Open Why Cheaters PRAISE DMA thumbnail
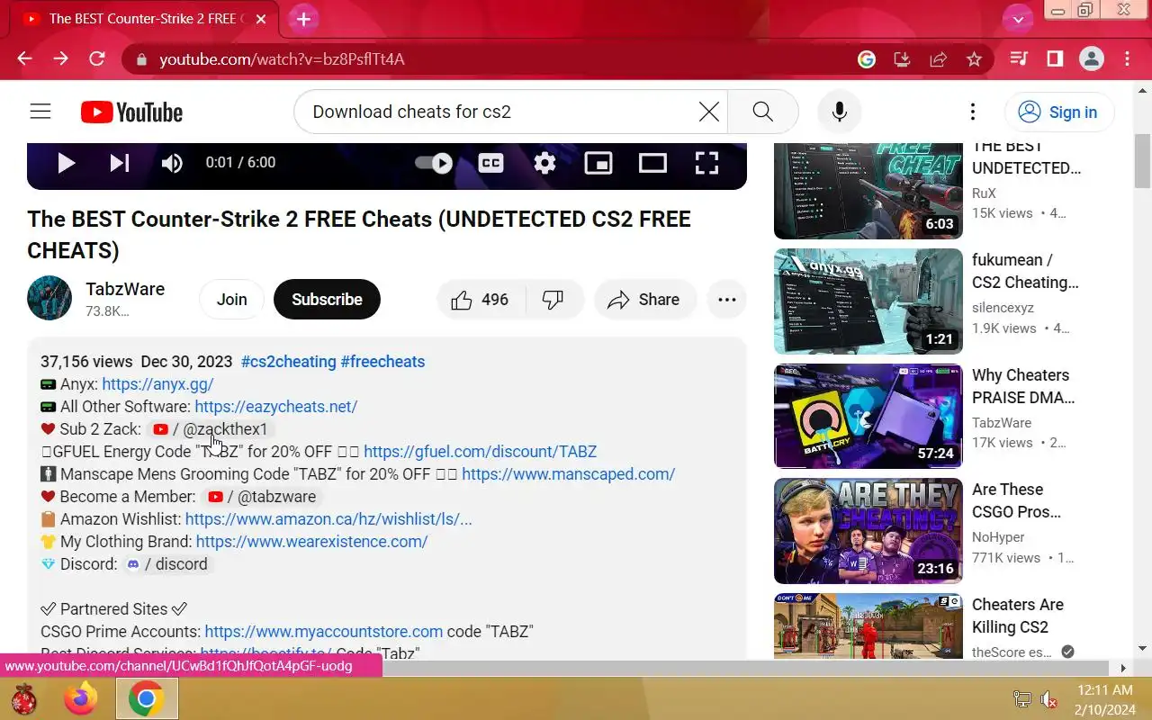The image size is (1152, 720). (x=868, y=416)
